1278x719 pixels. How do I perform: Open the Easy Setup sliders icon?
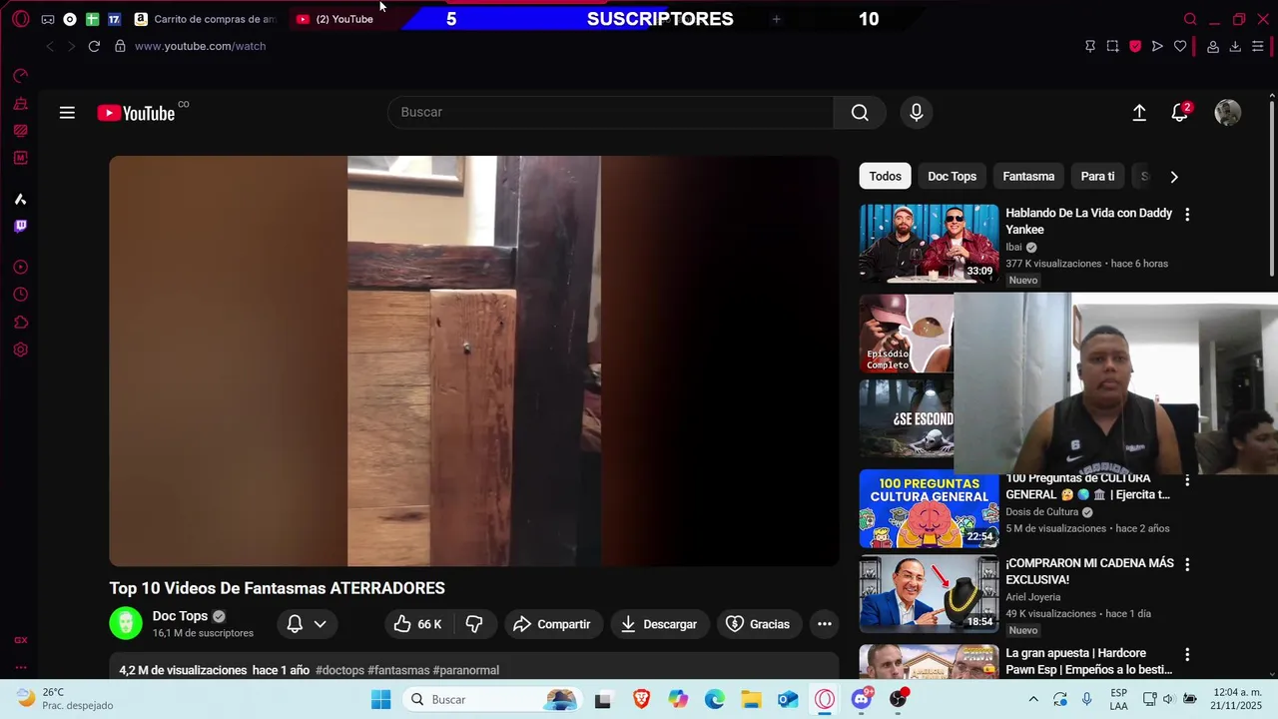[x=1257, y=46]
